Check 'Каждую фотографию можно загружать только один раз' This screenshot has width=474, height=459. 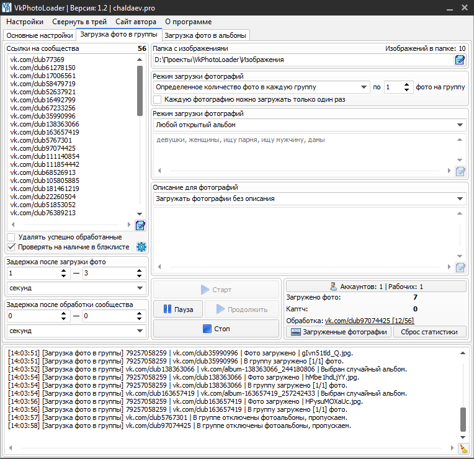click(x=158, y=99)
